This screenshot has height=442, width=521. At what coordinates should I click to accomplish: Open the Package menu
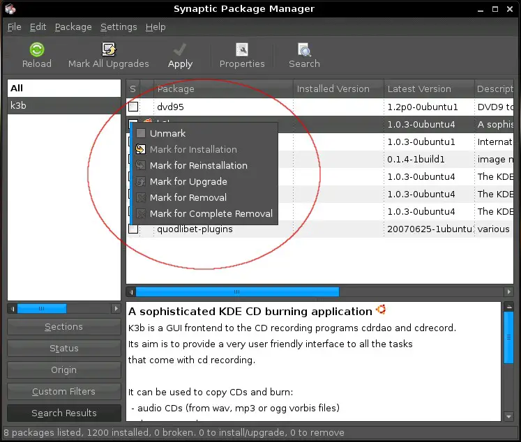[x=73, y=27]
